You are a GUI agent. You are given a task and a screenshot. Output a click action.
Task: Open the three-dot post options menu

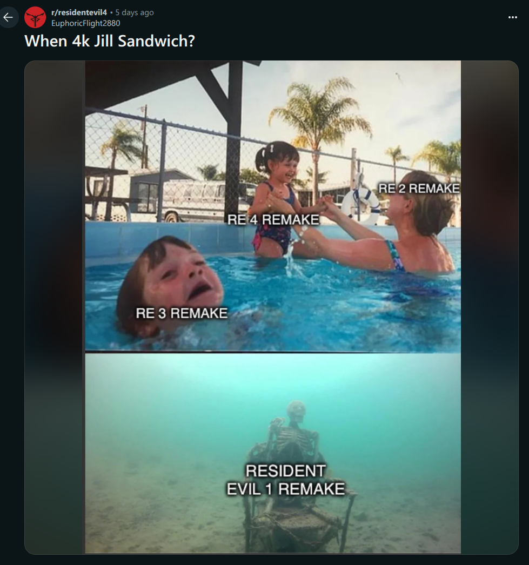click(512, 17)
